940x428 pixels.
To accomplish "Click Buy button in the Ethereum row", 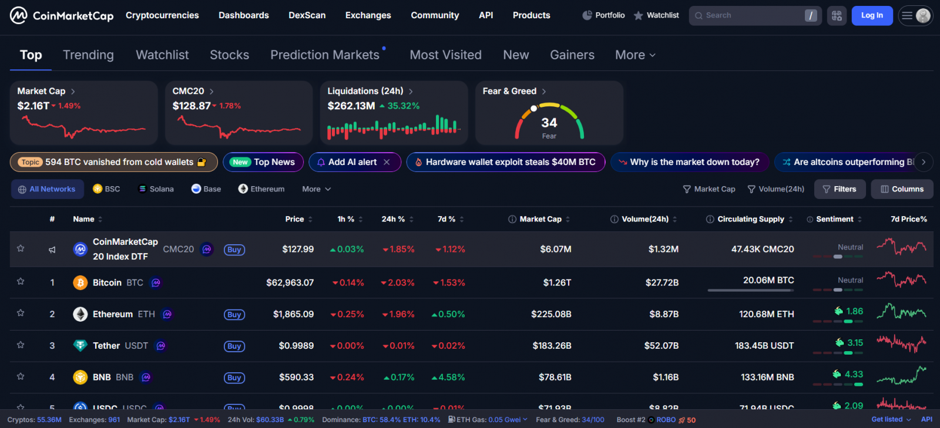I will [x=234, y=315].
